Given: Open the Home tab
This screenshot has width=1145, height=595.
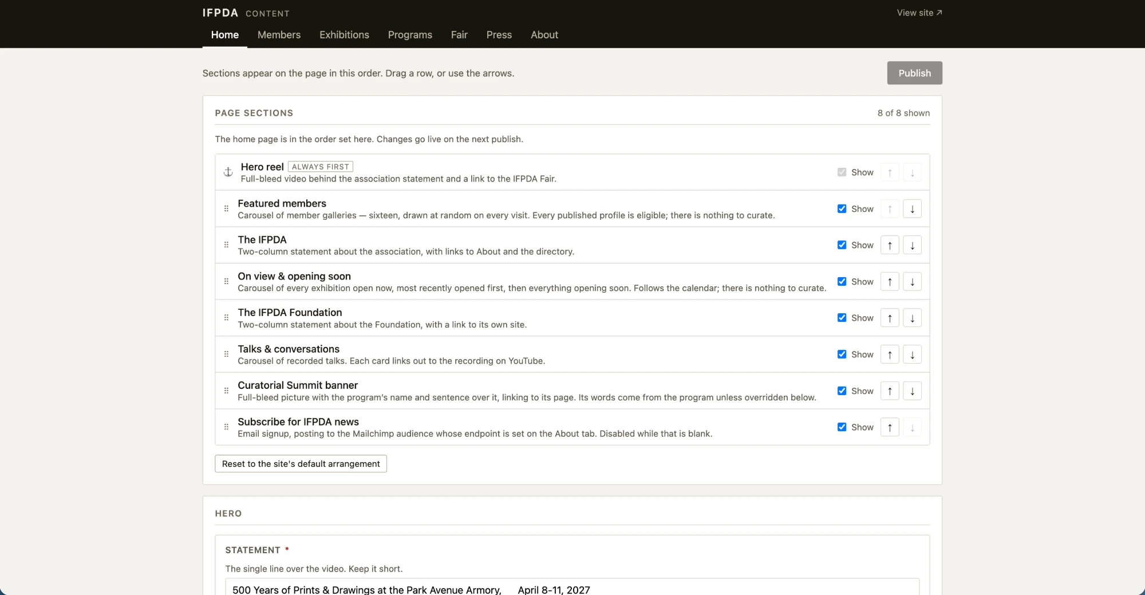Looking at the screenshot, I should point(225,35).
